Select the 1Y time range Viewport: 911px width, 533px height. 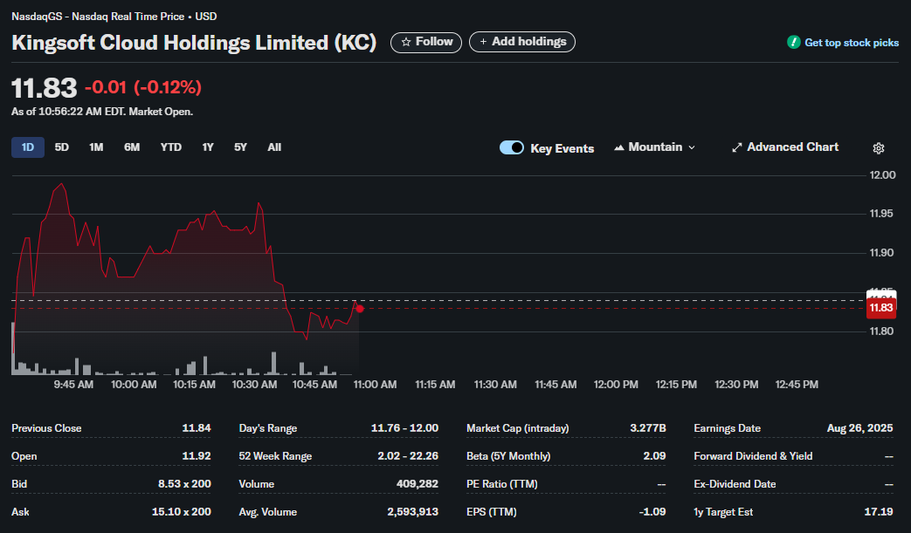(x=208, y=147)
